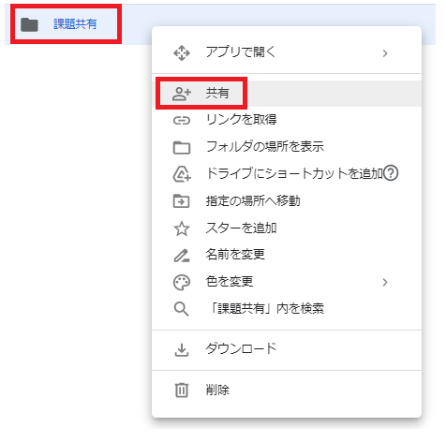Image resolution: width=446 pixels, height=442 pixels.
Task: Expand the 色を変更 submenu chevron
Action: click(x=385, y=282)
